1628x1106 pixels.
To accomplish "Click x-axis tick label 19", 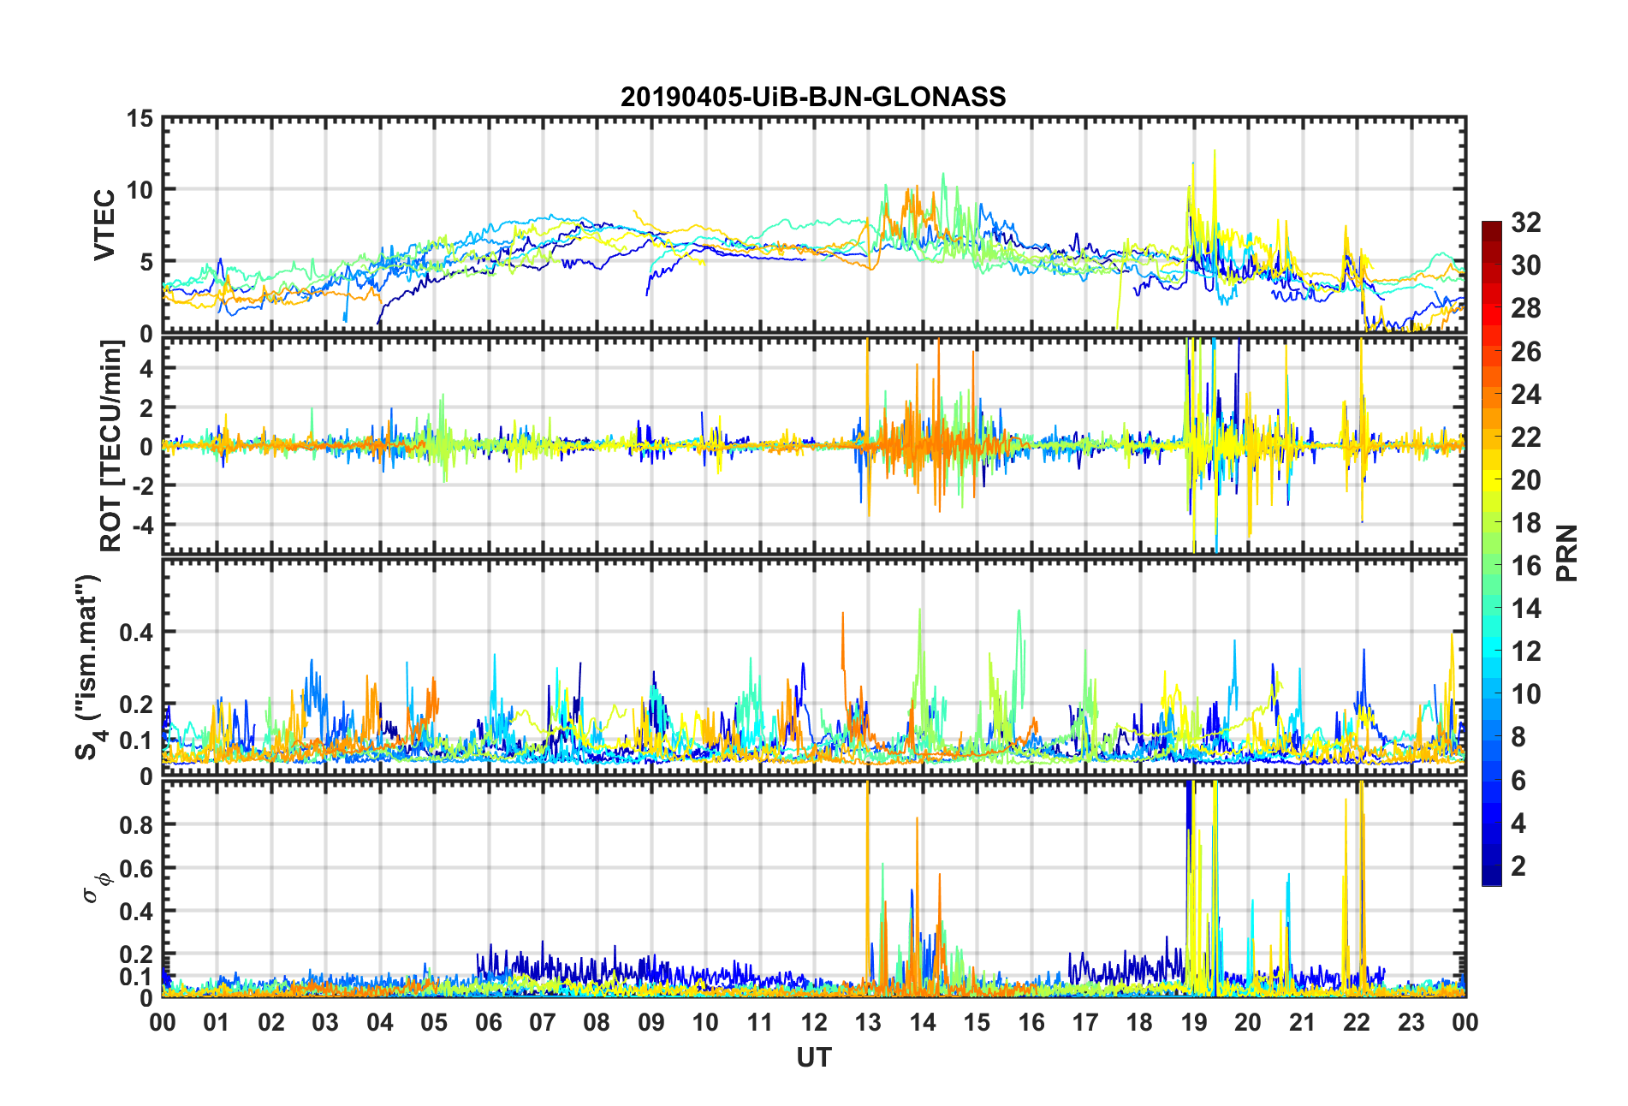I will click(1194, 1022).
